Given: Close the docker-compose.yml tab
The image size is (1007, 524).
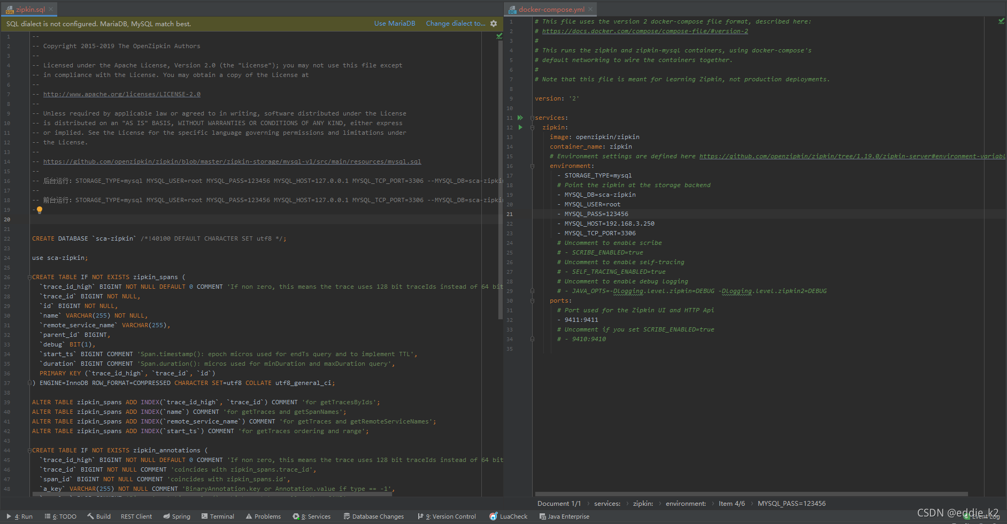Looking at the screenshot, I should (x=590, y=9).
